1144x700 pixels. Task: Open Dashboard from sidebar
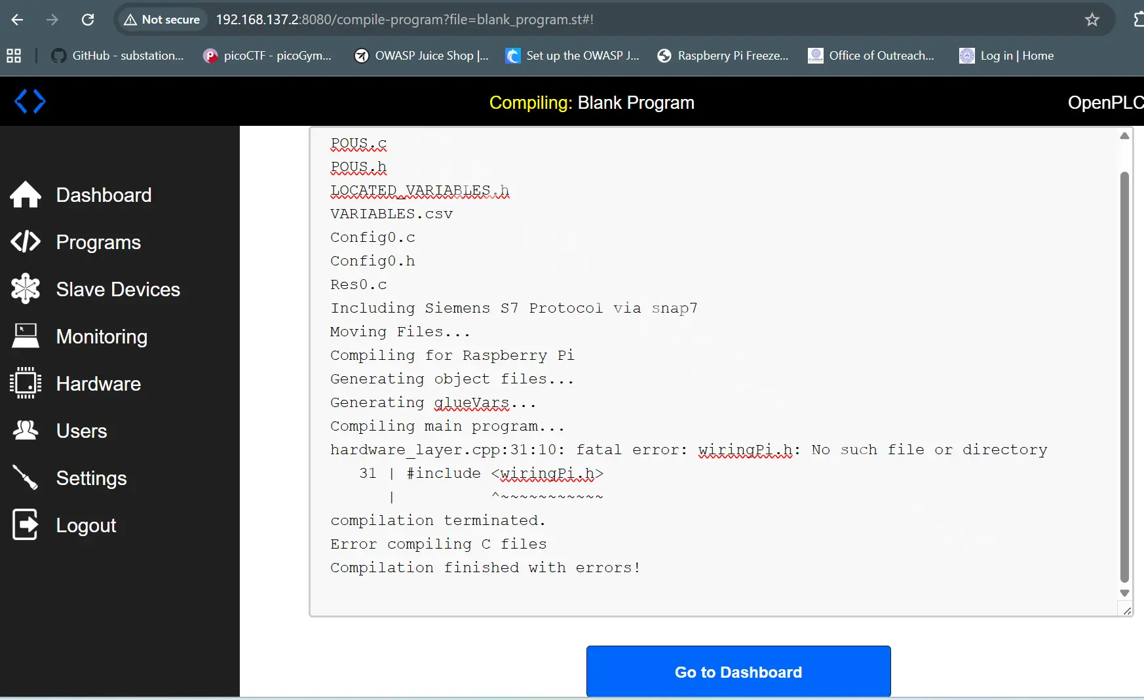point(104,195)
